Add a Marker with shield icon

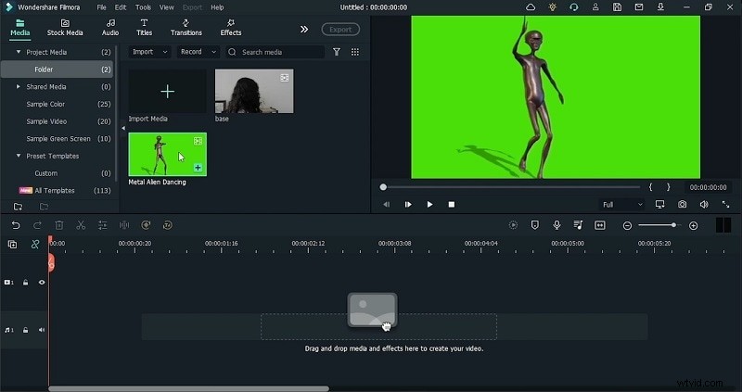coord(535,225)
